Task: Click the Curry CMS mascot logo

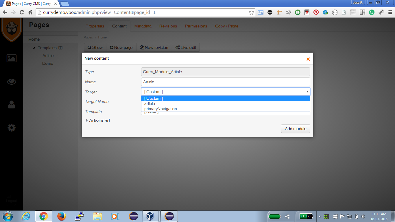Action: coord(12,29)
